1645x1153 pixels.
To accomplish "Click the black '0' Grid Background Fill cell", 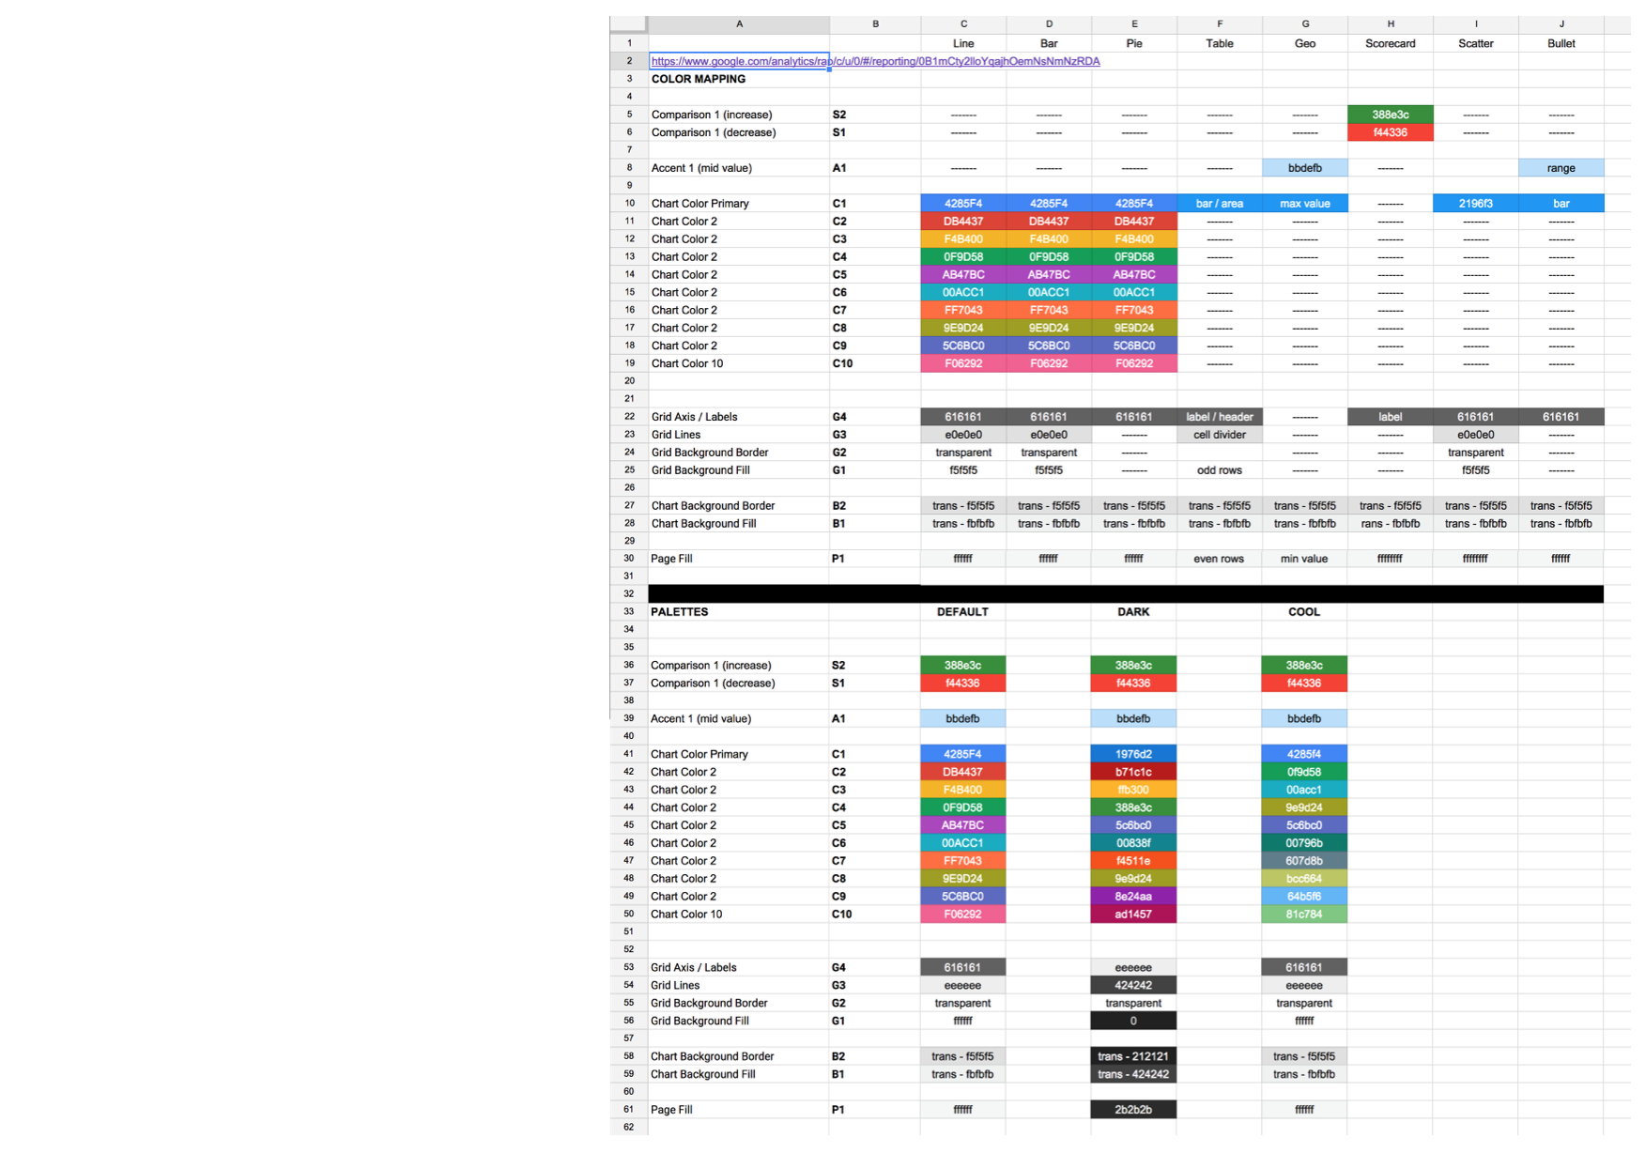I will coord(1133,1022).
